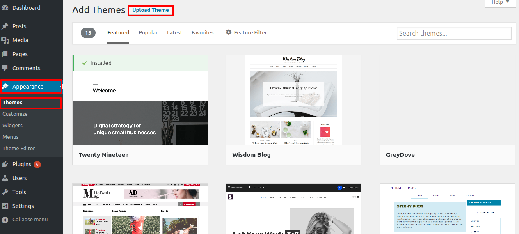The image size is (519, 234).
Task: Click the Tools wrench icon
Action: click(x=5, y=192)
